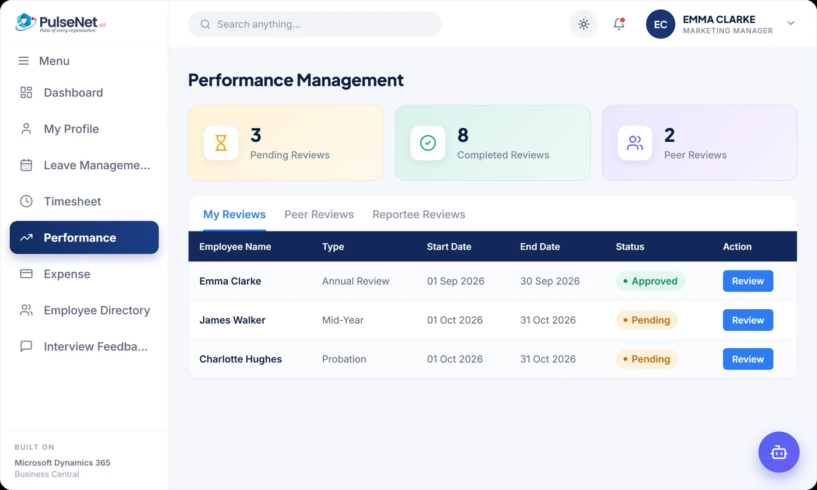817x490 pixels.
Task: Click the EC user avatar
Action: pos(661,24)
